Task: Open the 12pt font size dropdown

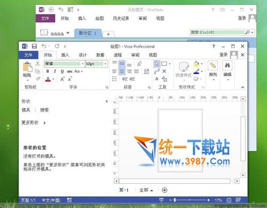Action: coord(106,64)
